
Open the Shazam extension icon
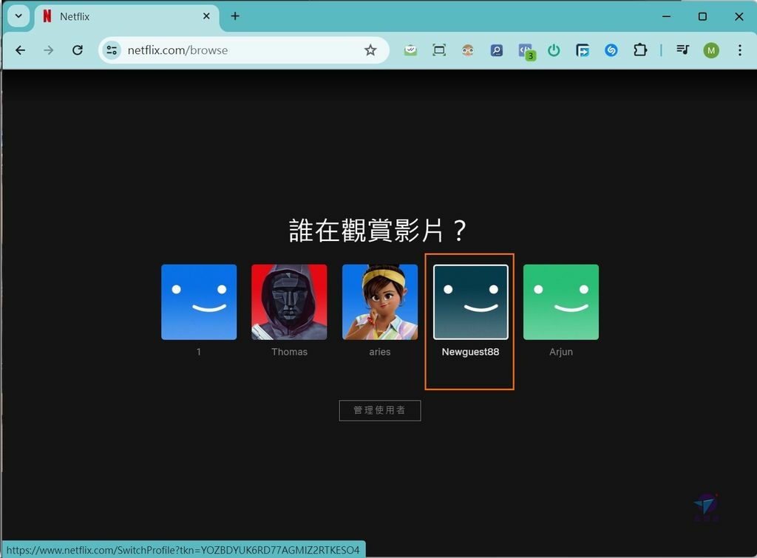click(611, 50)
